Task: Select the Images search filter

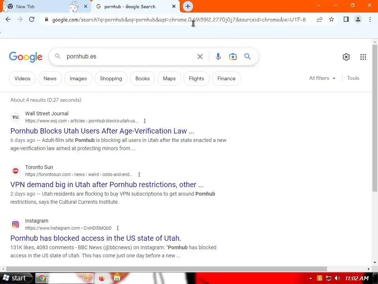Action: [78, 78]
